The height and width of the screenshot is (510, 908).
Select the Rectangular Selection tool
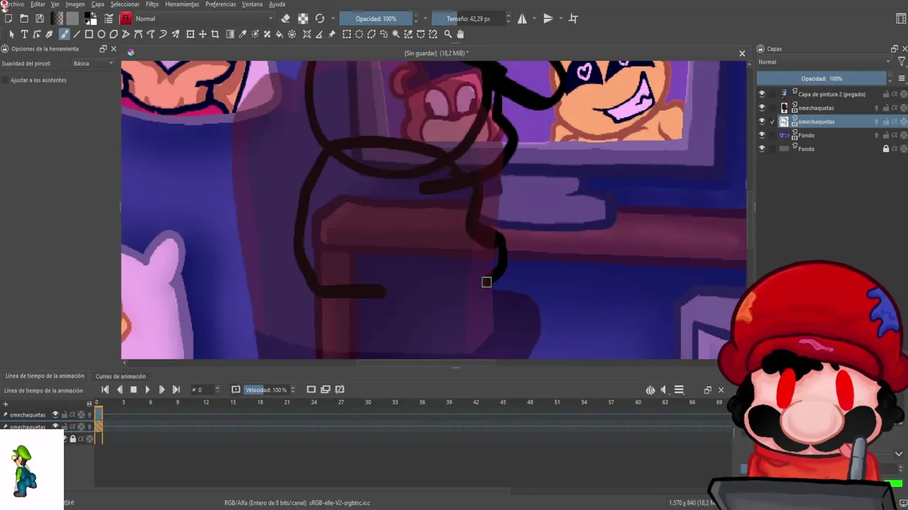click(x=347, y=34)
